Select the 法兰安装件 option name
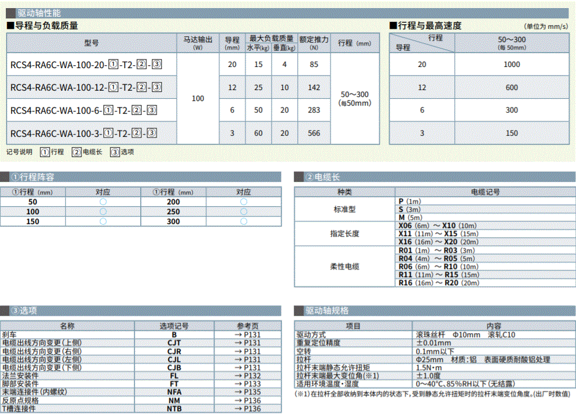576x414 pixels. point(20,376)
